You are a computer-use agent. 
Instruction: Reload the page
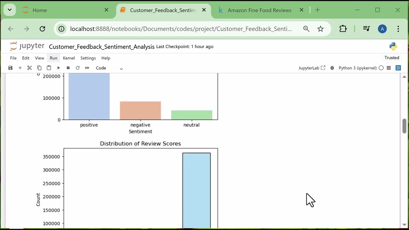[42, 29]
